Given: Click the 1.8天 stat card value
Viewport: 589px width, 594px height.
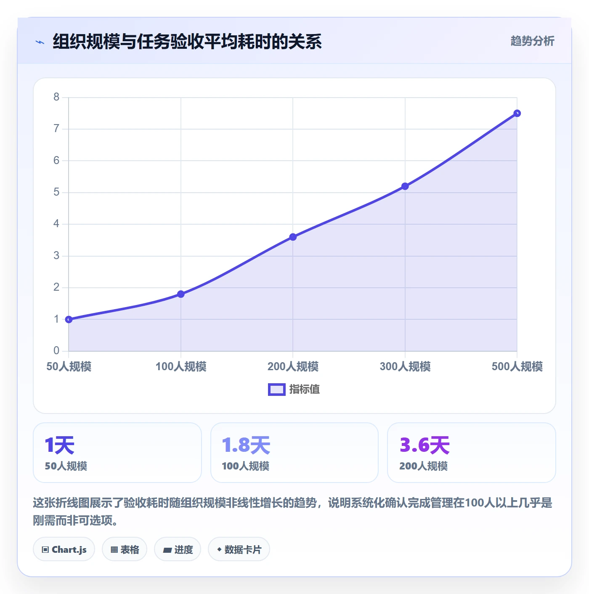Looking at the screenshot, I should tap(246, 445).
